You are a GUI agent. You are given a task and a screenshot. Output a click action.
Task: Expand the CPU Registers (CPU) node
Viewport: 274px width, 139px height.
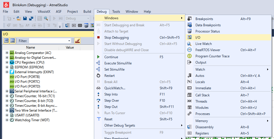[x=7, y=62]
